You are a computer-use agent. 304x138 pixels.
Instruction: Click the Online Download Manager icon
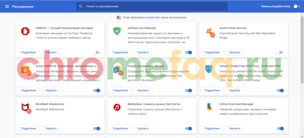point(209,108)
